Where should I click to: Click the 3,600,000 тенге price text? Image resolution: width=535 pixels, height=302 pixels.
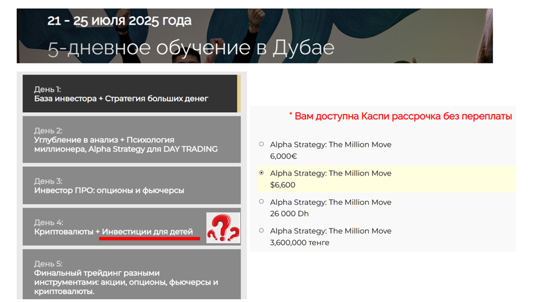tap(299, 243)
